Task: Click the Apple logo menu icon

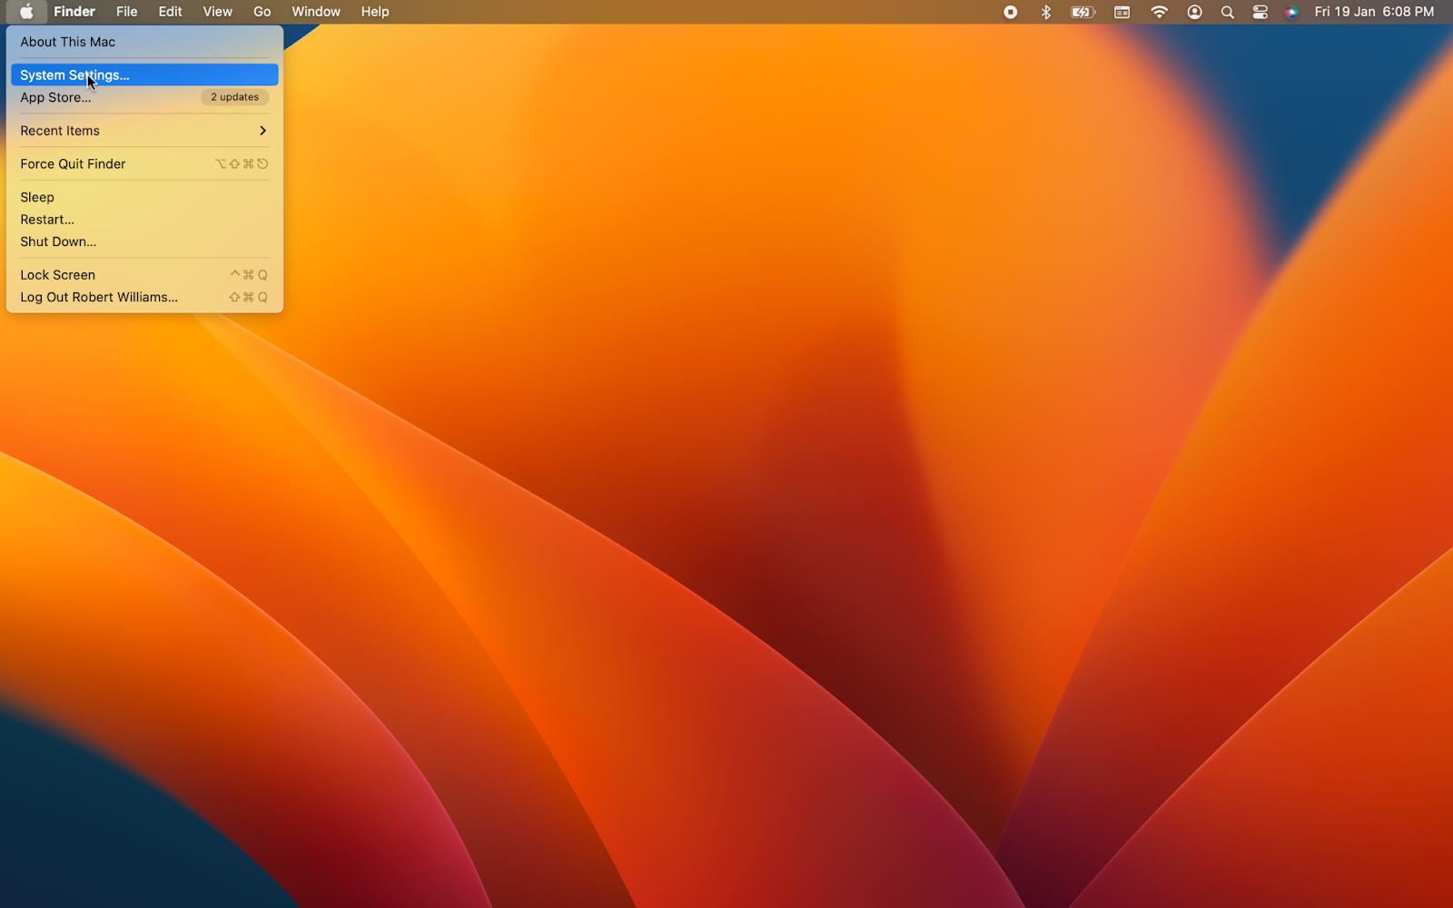Action: [x=26, y=12]
